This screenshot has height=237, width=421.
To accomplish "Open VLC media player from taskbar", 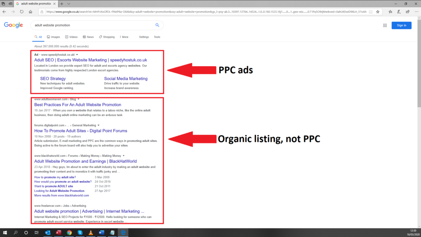I will (91, 232).
